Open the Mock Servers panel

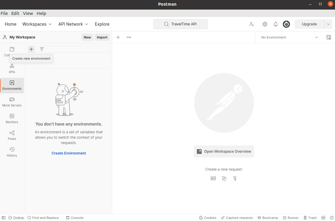pos(12,102)
